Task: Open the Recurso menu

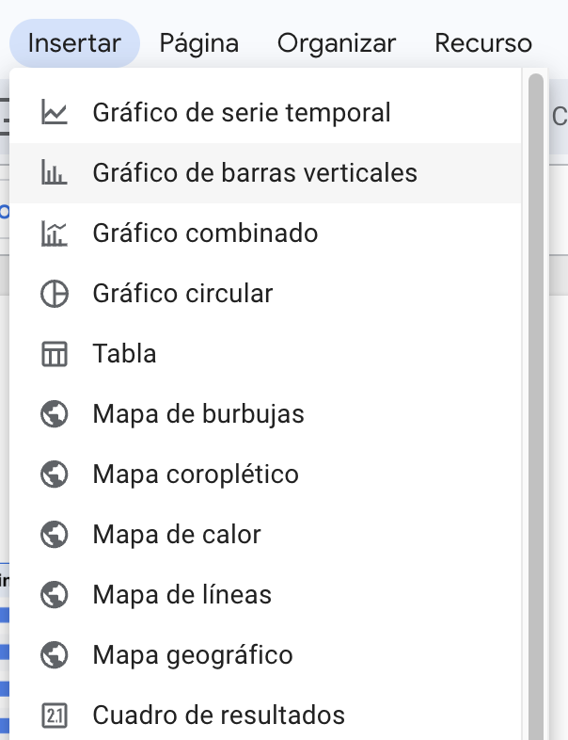Action: point(483,43)
